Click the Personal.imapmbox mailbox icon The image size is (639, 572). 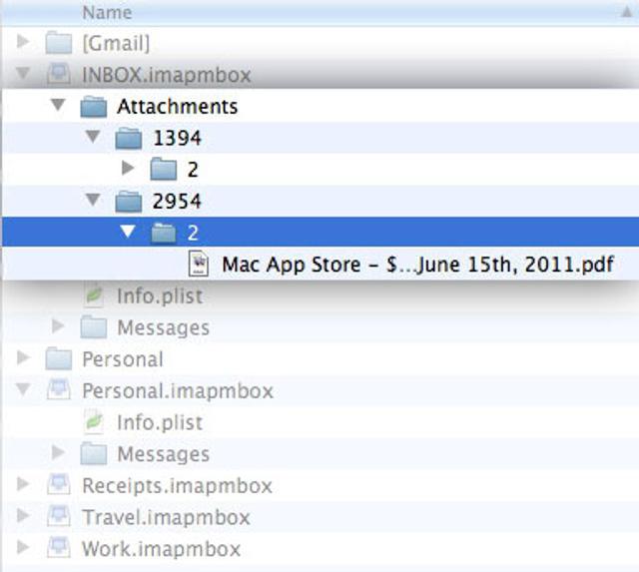[x=59, y=390]
